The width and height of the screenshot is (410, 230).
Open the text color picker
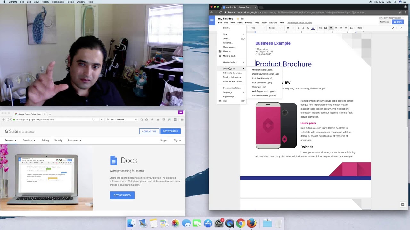pyautogui.click(x=313, y=28)
